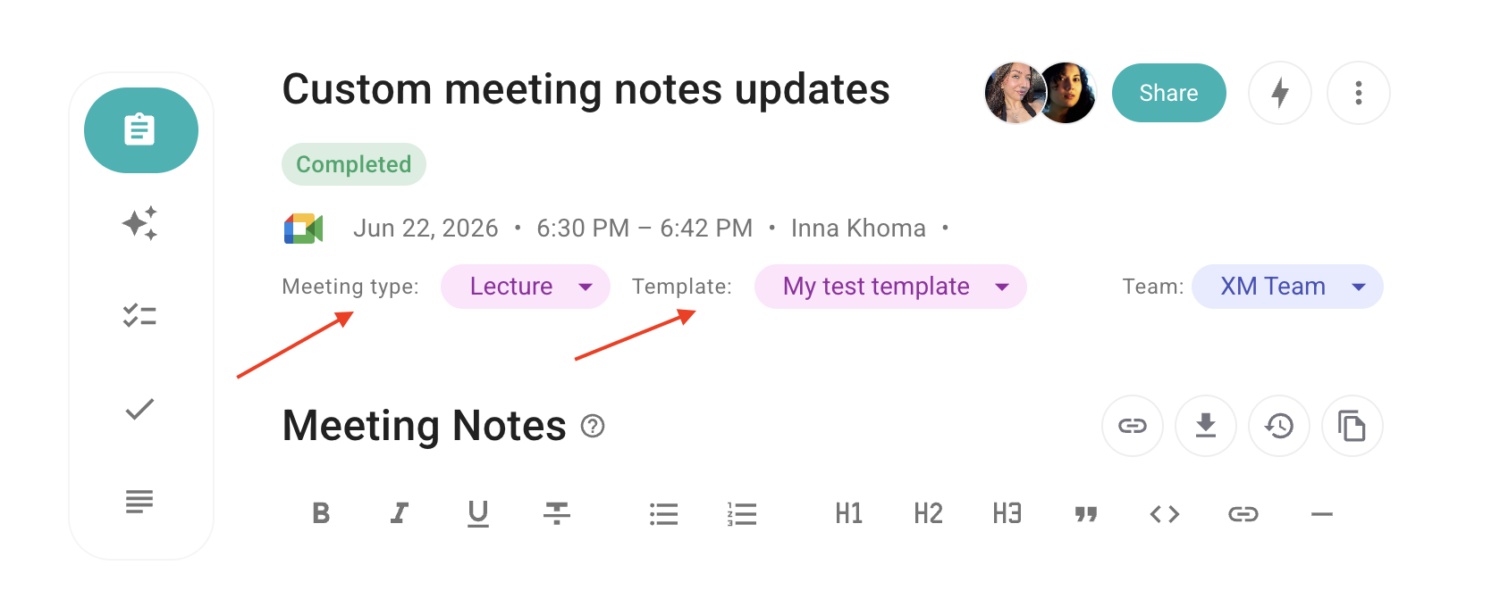Apply H2 heading style
Viewport: 1500px width, 607px height.
[928, 513]
